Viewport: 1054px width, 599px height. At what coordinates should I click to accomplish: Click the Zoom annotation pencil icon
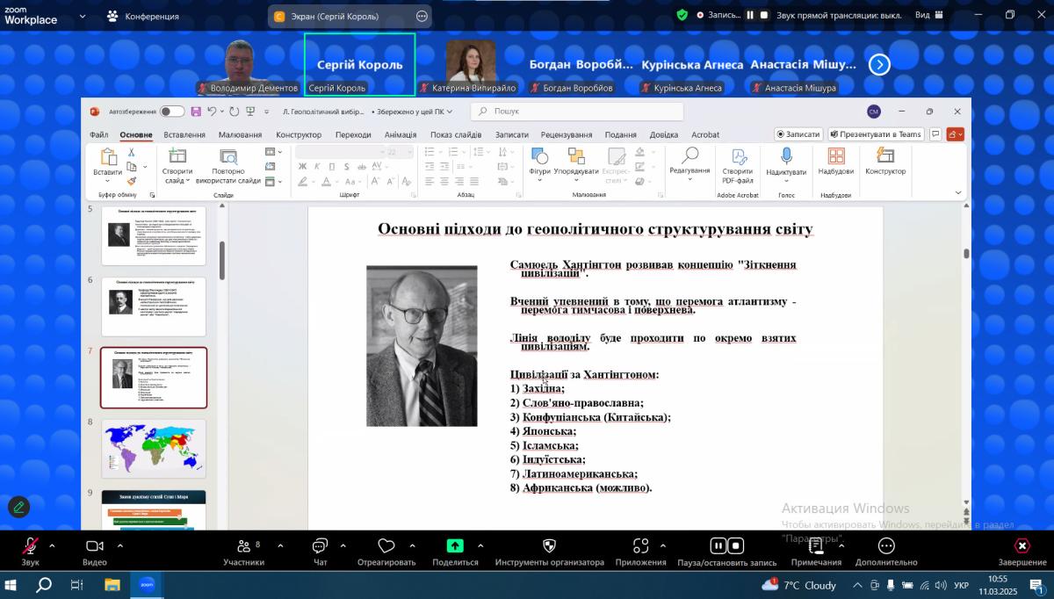(18, 506)
